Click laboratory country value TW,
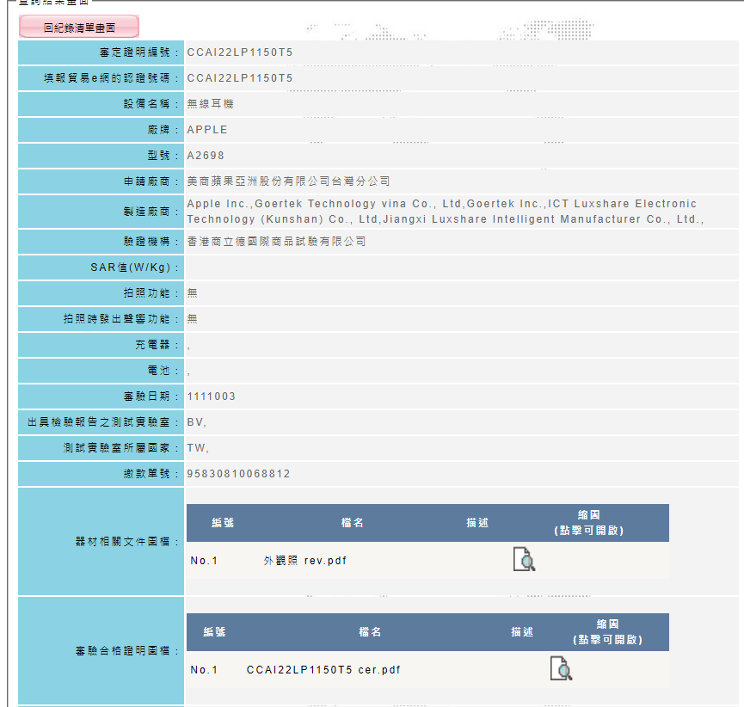The image size is (744, 707). [198, 448]
